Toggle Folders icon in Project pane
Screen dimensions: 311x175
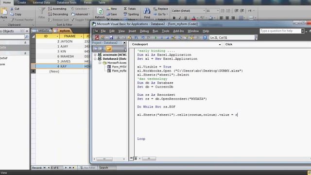(108, 49)
